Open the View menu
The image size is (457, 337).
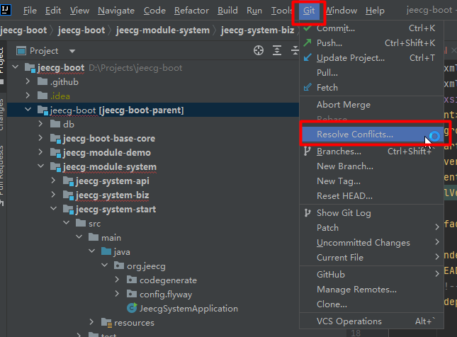click(x=79, y=11)
